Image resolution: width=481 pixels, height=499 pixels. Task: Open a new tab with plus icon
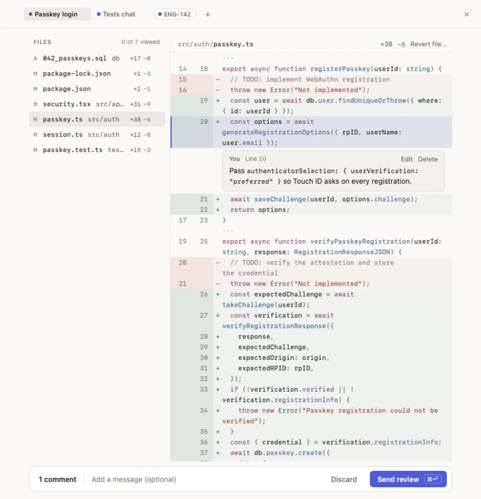coord(208,14)
